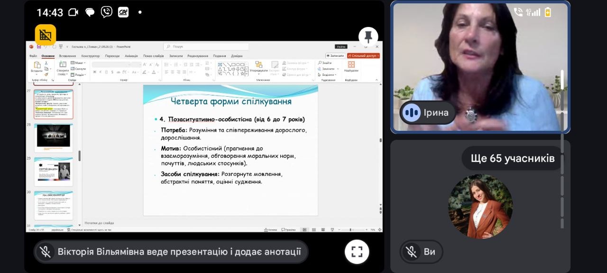Open the Viber notification icon
Screen dimensions: 607x273
[x=107, y=12]
